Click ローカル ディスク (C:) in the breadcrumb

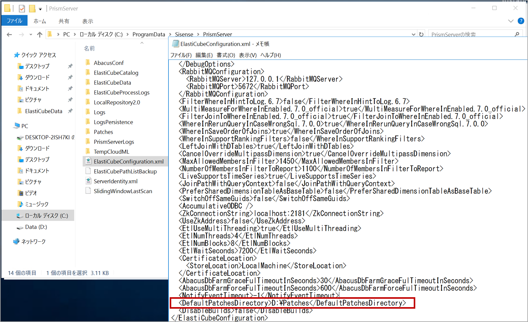coord(101,34)
